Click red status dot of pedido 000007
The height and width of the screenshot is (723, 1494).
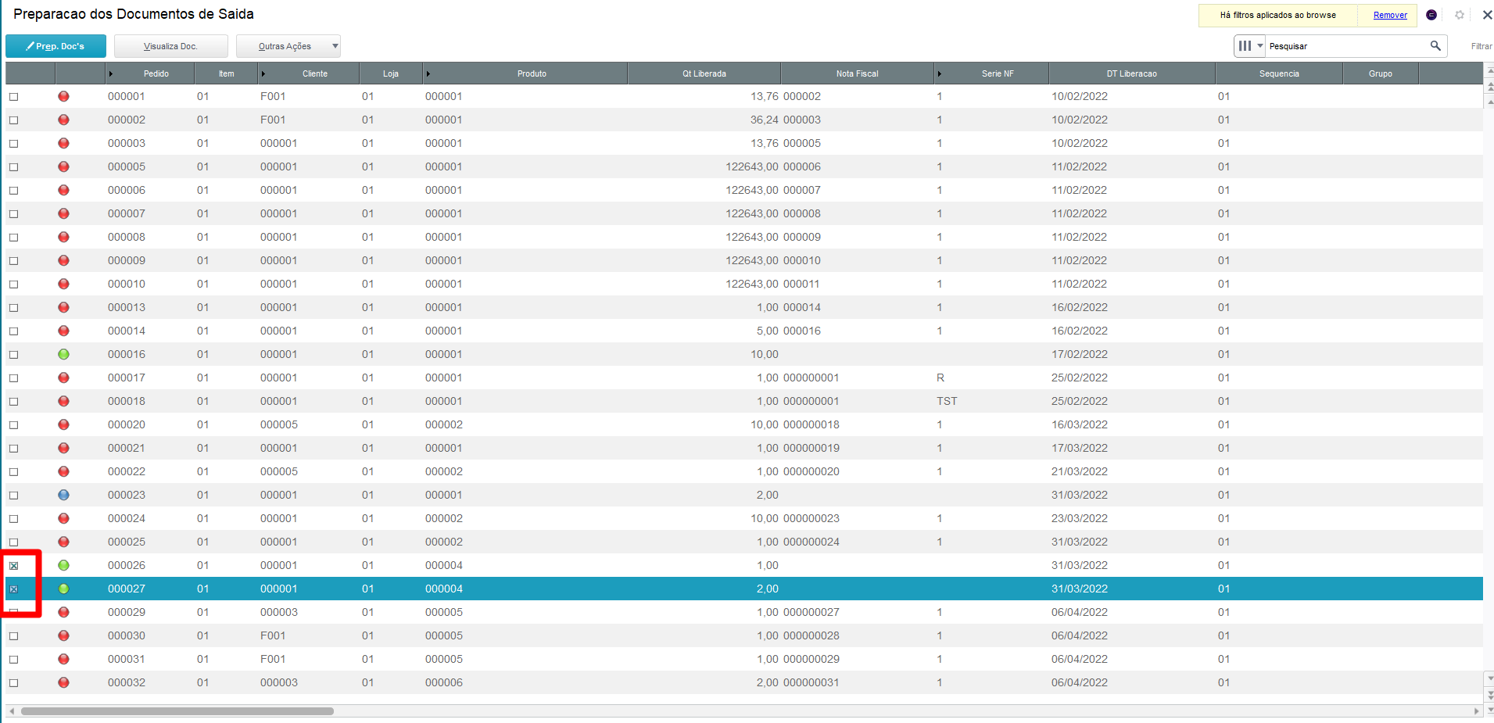(x=63, y=213)
